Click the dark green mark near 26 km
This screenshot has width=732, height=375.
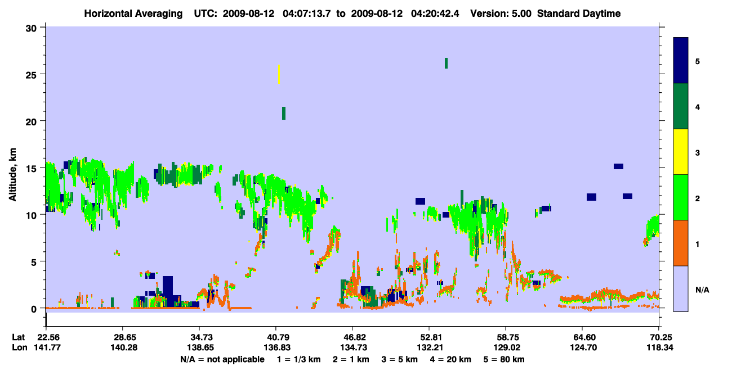pos(446,63)
